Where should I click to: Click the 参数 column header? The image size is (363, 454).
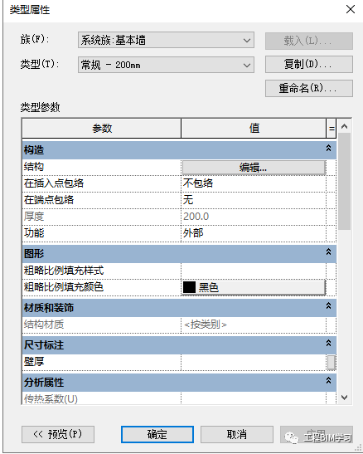click(102, 129)
